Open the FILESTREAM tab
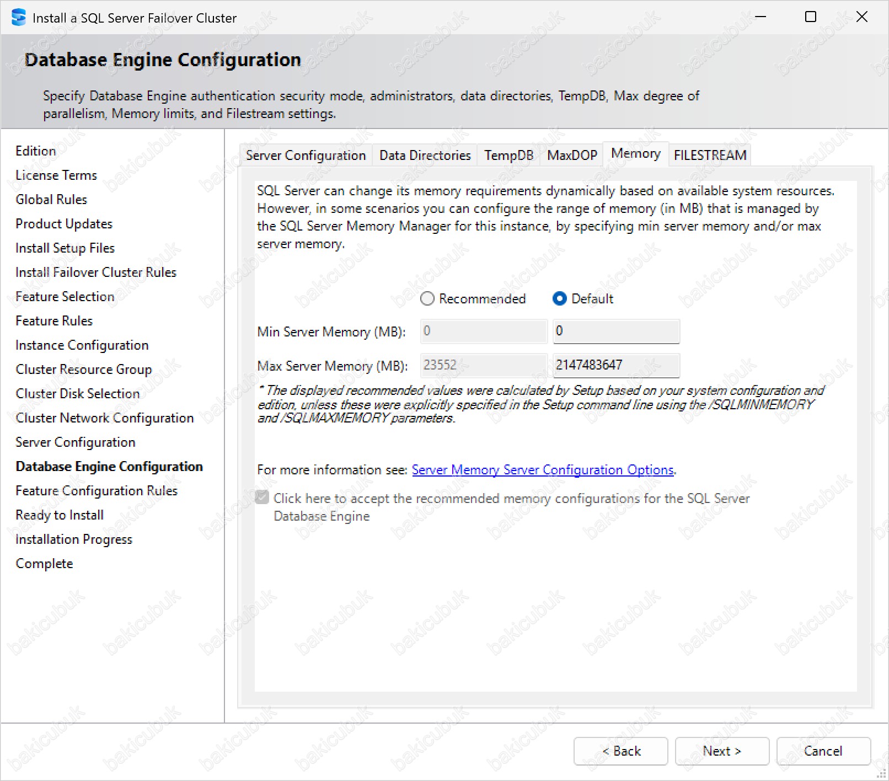Screen dimensions: 889x781 pos(710,156)
